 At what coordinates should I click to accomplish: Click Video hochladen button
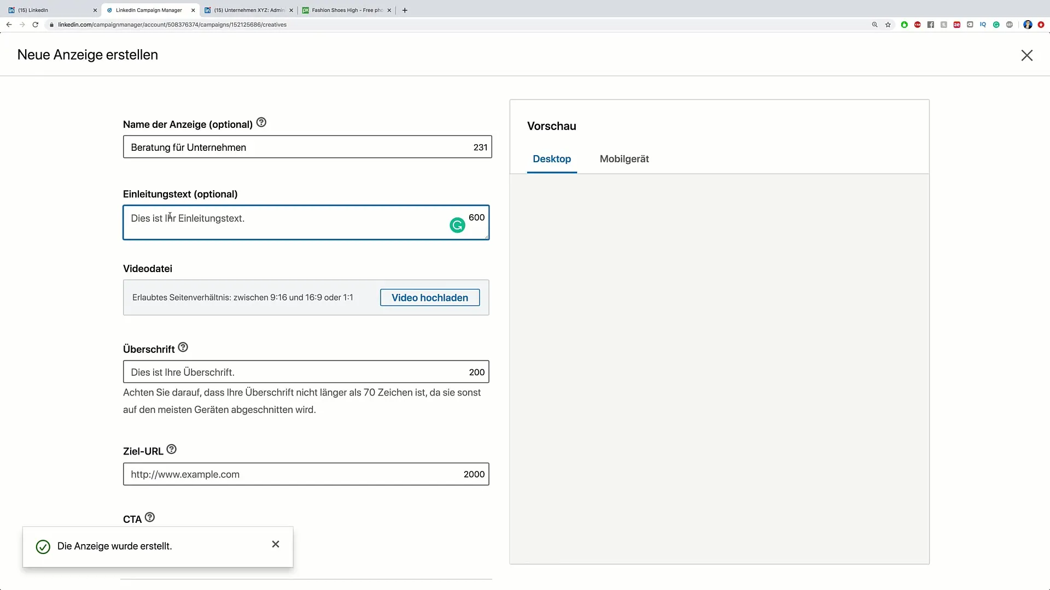click(430, 298)
